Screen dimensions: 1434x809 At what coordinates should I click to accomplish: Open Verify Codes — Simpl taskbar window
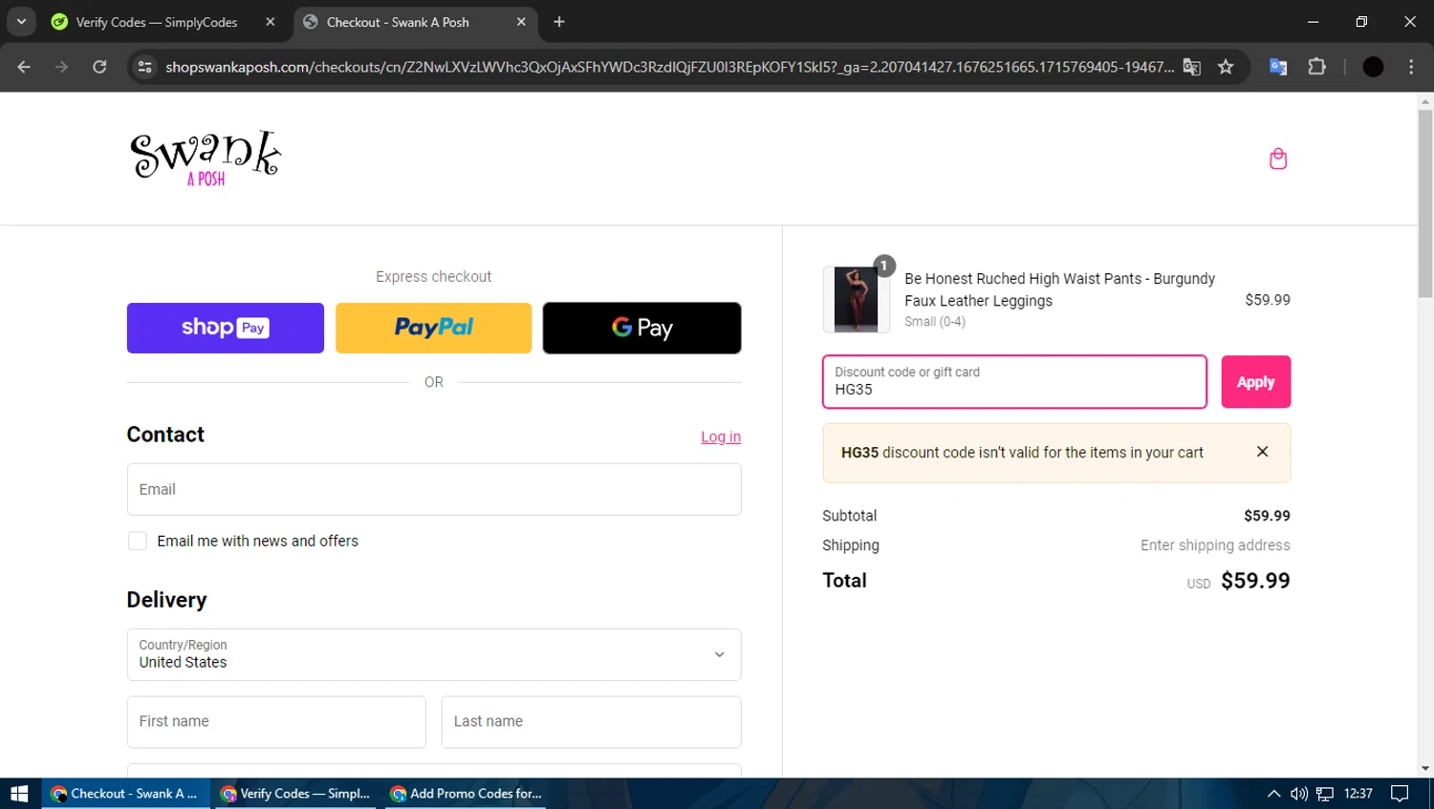click(x=296, y=794)
